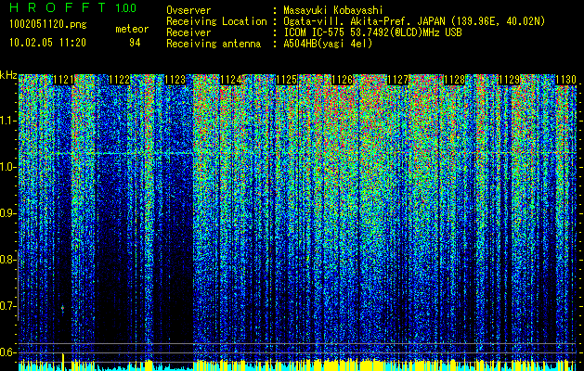This screenshot has height=371, width=584.
Task: Click the meteor label
Action: pyautogui.click(x=132, y=29)
